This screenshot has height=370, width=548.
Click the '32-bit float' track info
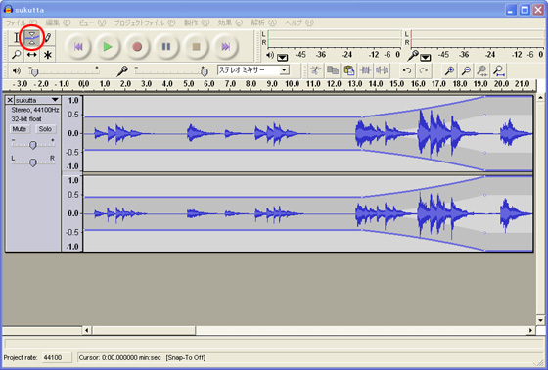point(26,118)
